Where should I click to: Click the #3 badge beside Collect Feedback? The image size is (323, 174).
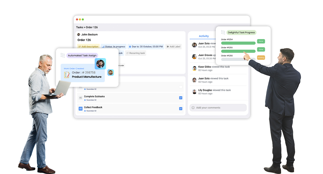click(x=80, y=109)
